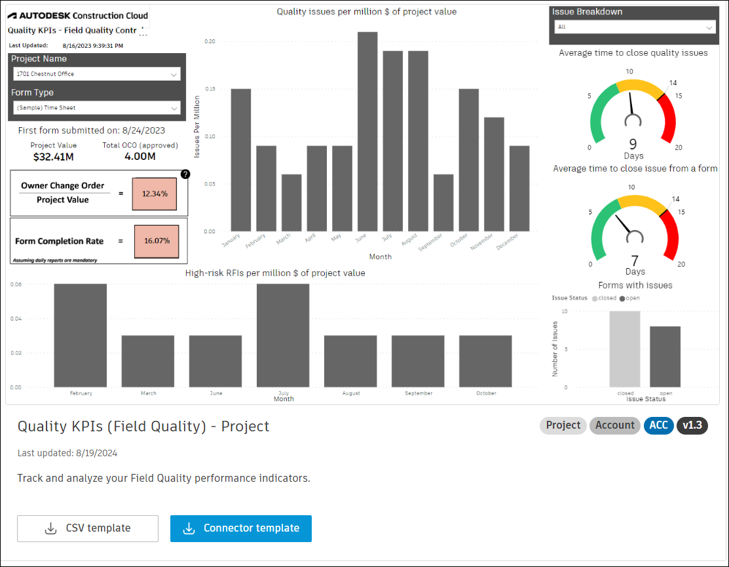
Task: Click the August bar in quality issues chart
Action: tap(418, 141)
